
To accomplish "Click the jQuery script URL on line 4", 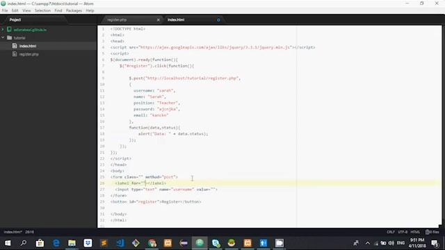I will pos(216,47).
